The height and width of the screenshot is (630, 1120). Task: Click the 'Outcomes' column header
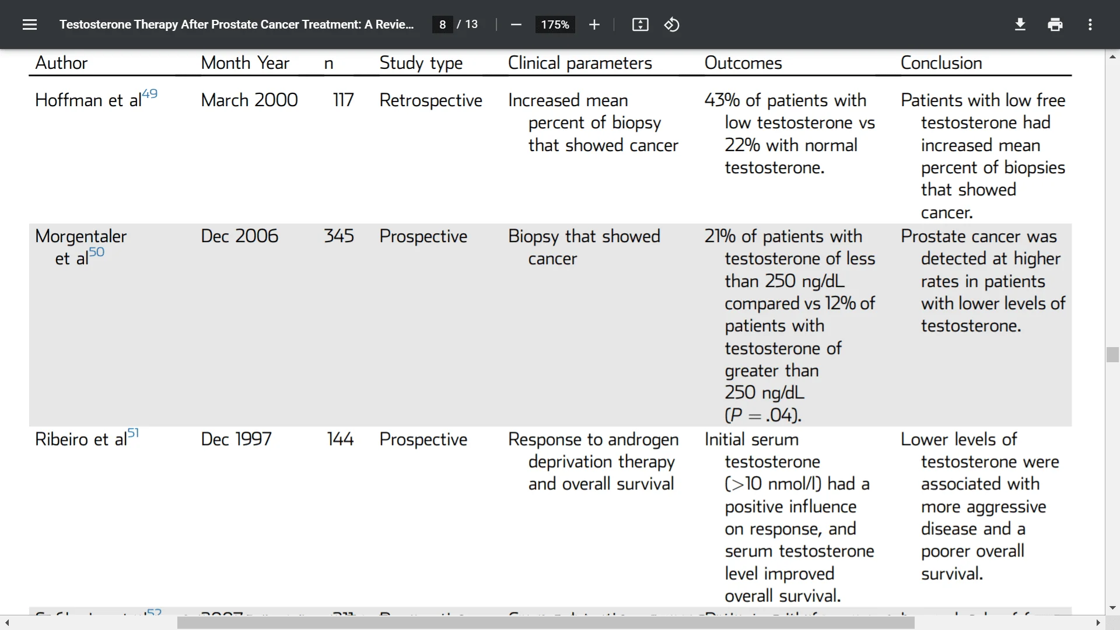[x=743, y=63]
